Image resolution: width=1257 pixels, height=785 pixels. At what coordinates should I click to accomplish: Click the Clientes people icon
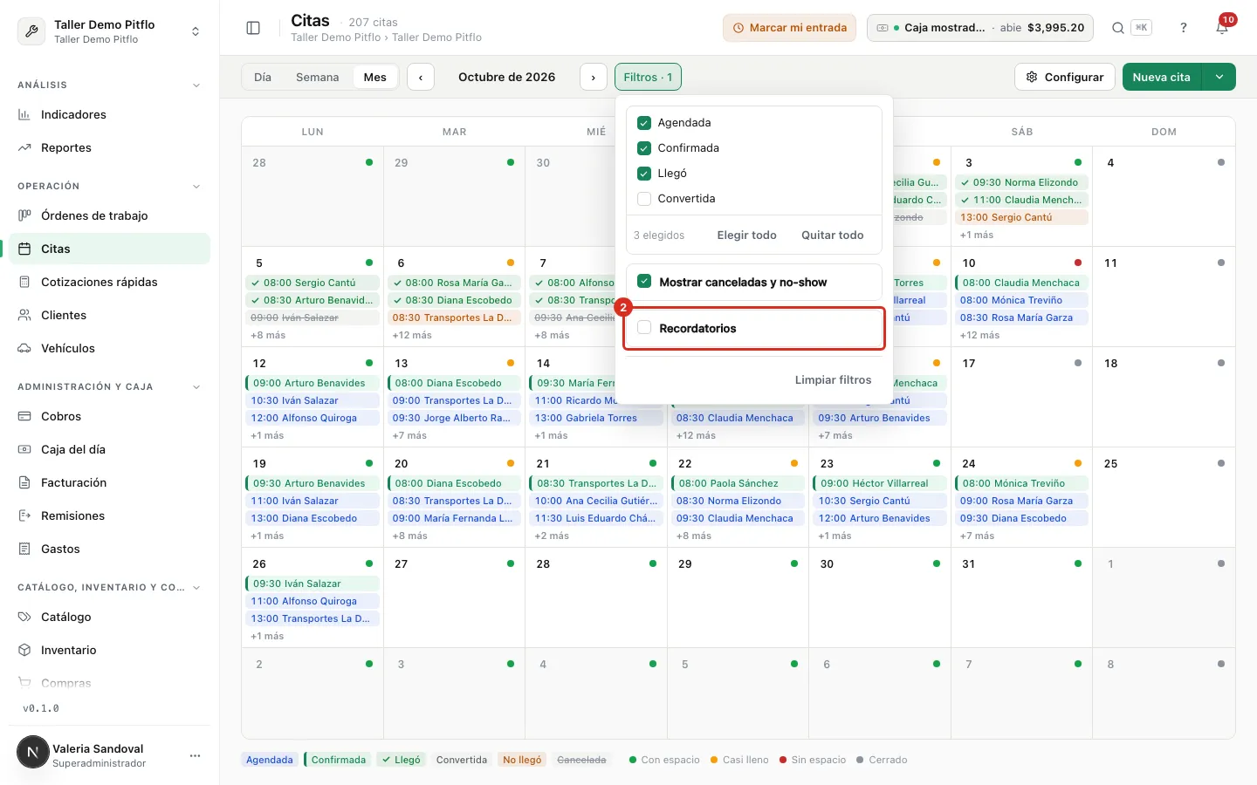click(x=24, y=315)
